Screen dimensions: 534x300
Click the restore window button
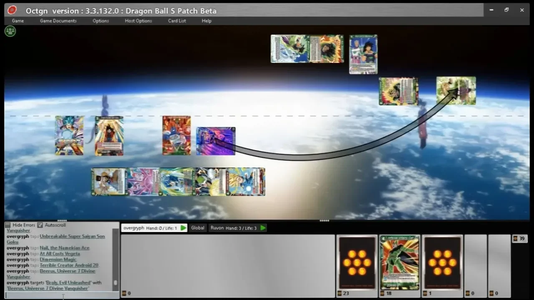tap(506, 10)
